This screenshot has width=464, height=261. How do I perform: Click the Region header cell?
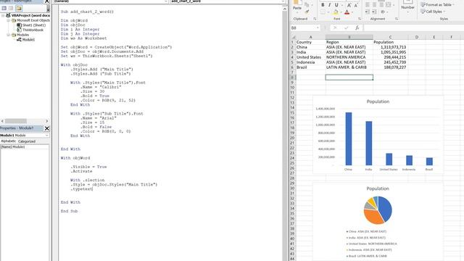349,42
